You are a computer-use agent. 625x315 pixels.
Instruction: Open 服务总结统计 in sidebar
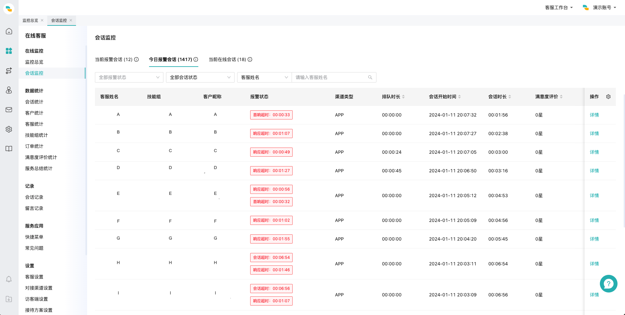(39, 168)
